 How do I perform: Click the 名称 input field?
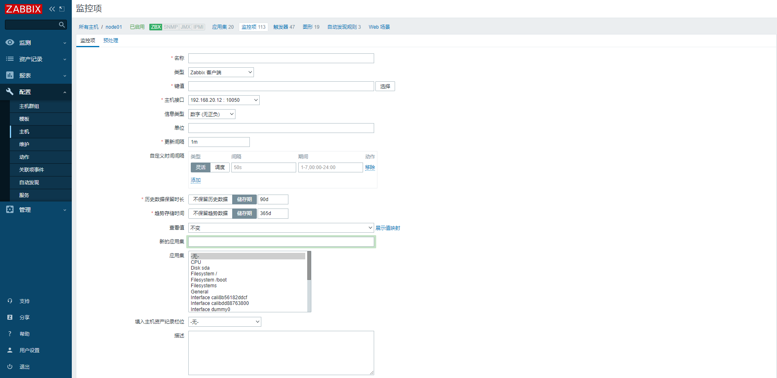pyautogui.click(x=281, y=58)
